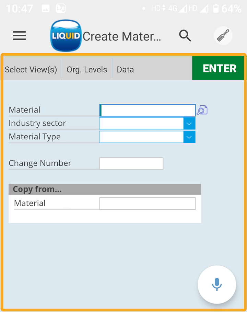The image size is (247, 312).
Task: Tap the Liquid UI logo
Action: (66, 36)
